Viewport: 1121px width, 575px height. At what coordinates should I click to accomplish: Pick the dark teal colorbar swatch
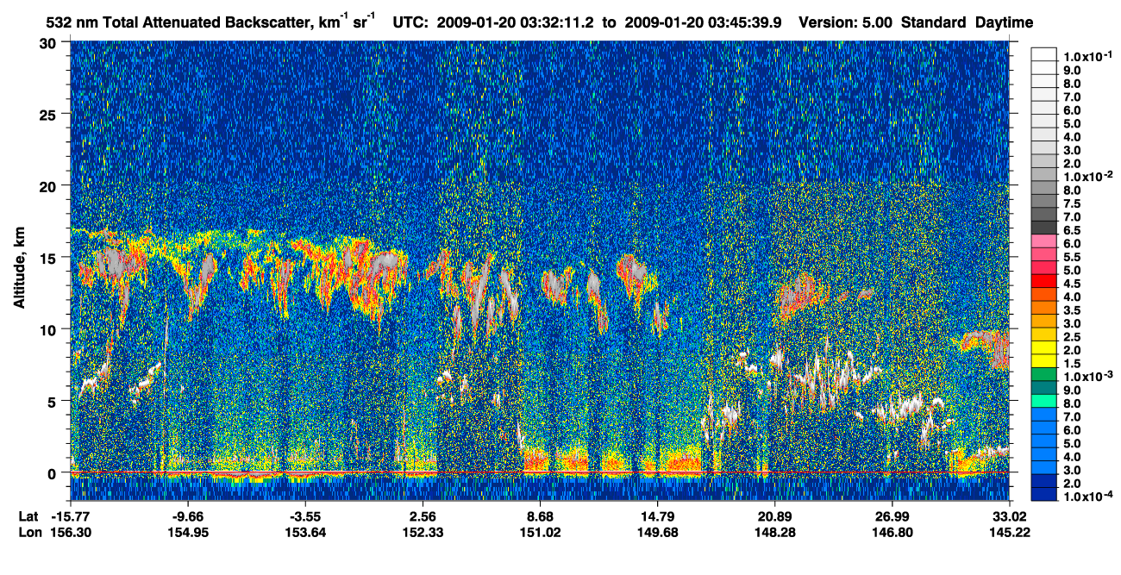(1044, 387)
